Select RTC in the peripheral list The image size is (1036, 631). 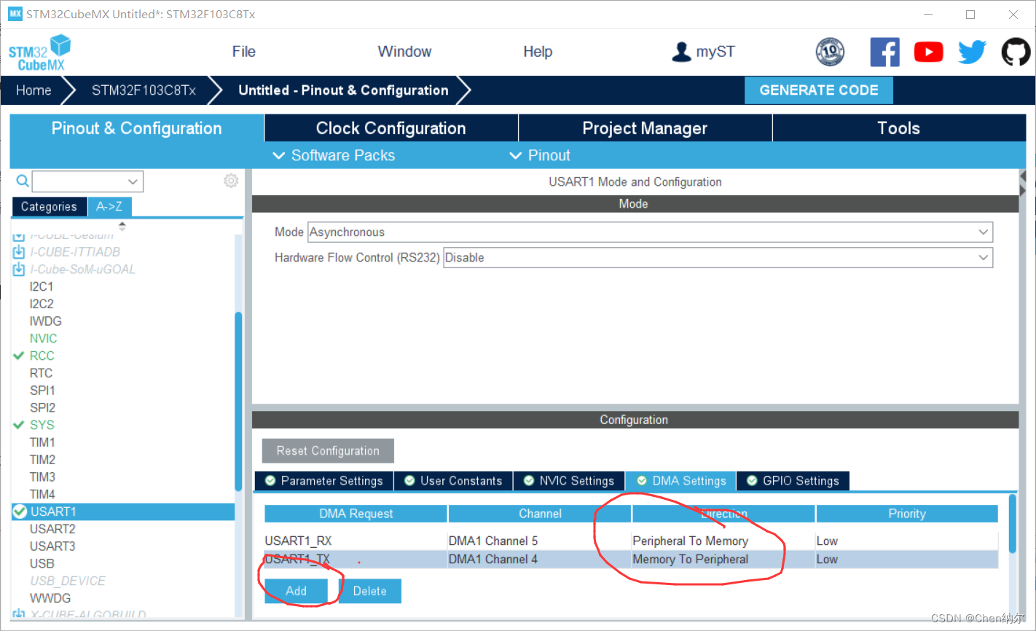41,373
